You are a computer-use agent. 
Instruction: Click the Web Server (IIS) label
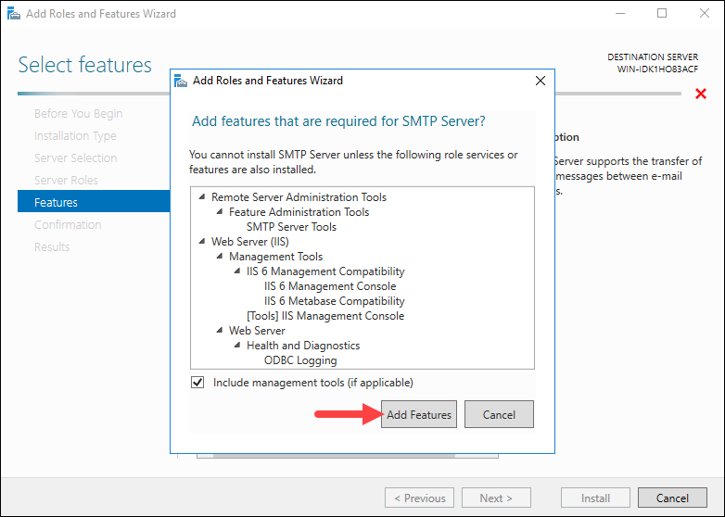250,242
